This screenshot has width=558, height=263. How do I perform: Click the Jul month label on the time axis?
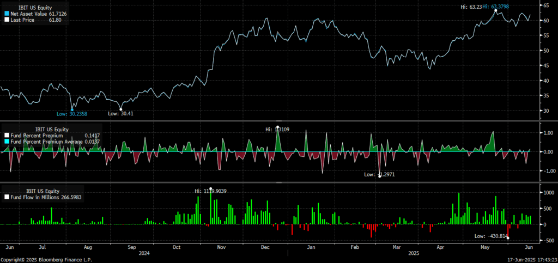(42, 247)
